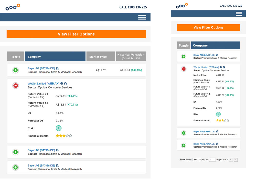
Task: Click the wide View Filter Options button
Action: [76, 34]
